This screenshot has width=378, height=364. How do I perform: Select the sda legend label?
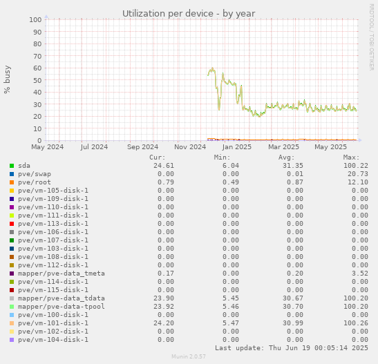24,166
